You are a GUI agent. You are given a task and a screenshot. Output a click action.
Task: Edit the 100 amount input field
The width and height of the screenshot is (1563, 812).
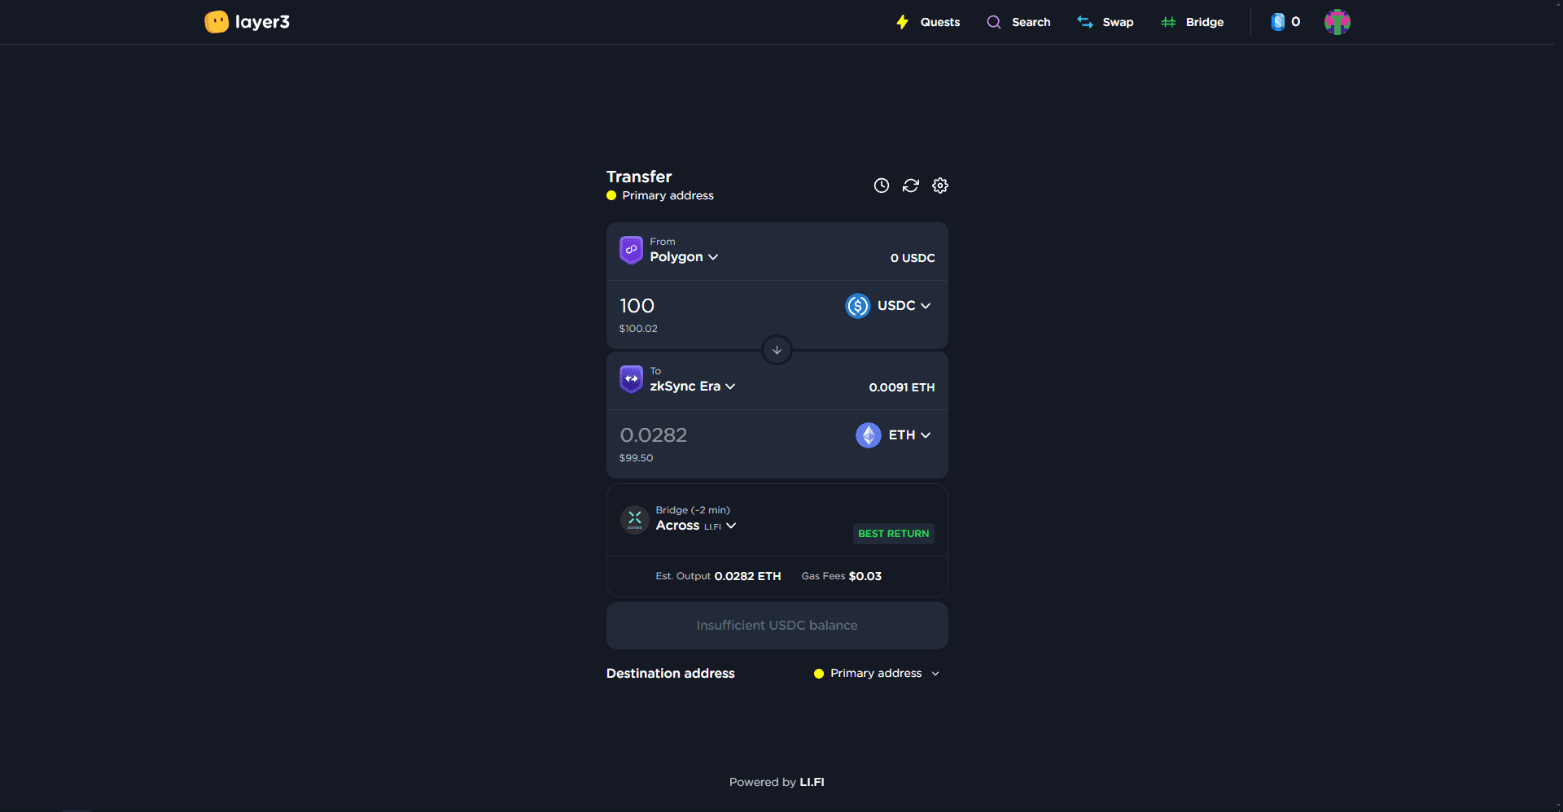pyautogui.click(x=637, y=306)
